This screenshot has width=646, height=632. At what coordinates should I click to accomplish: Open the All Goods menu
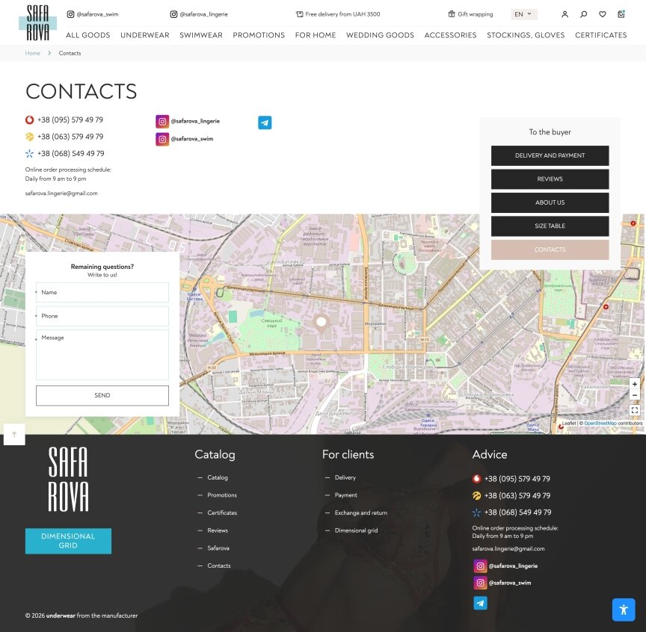[x=88, y=35]
